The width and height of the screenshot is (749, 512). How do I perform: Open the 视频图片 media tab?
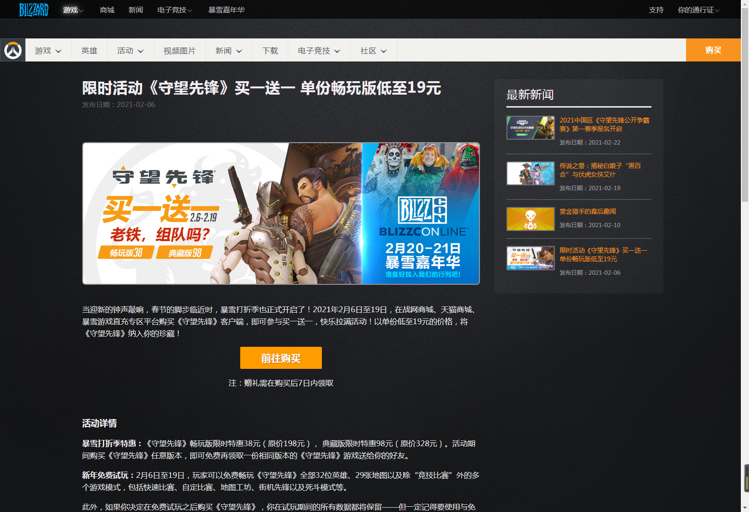[x=180, y=50]
